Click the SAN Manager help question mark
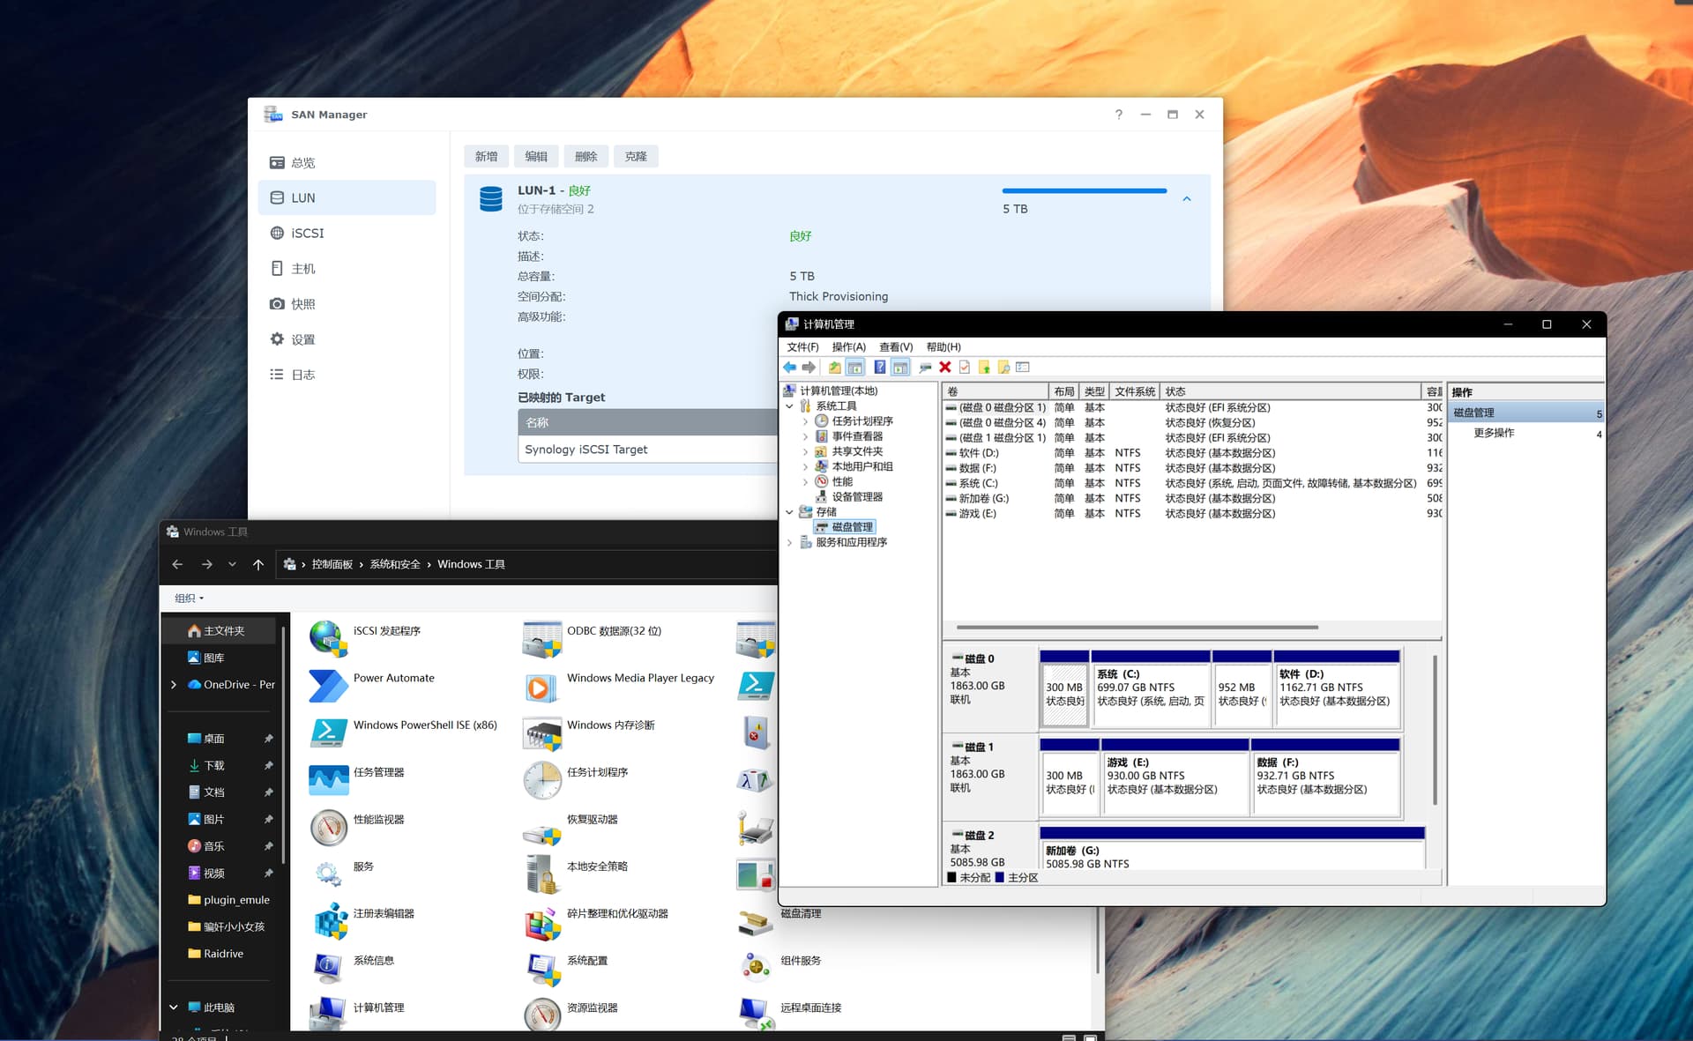The image size is (1693, 1041). (1118, 115)
